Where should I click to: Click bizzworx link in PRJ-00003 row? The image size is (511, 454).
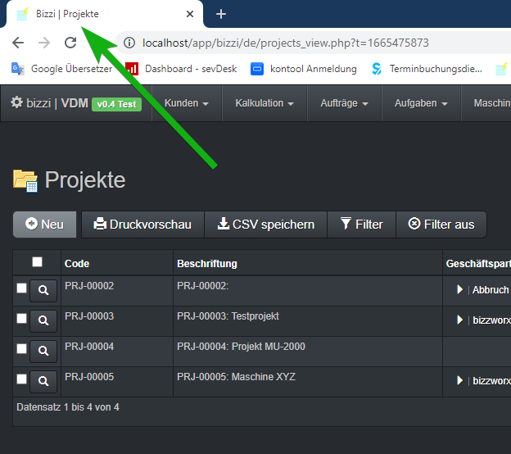coord(492,320)
